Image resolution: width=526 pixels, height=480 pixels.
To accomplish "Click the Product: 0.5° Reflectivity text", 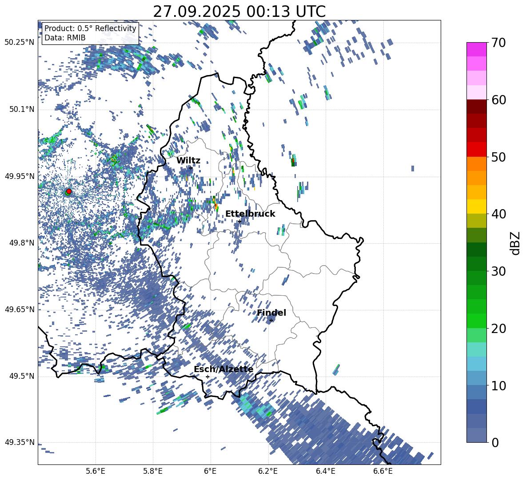I will 90,28.
